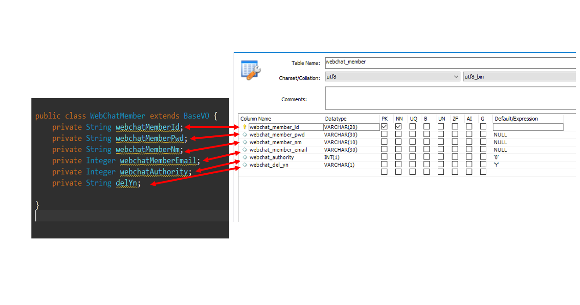Image resolution: width=580 pixels, height=305 pixels.
Task: Click the Comments text area
Action: point(450,98)
